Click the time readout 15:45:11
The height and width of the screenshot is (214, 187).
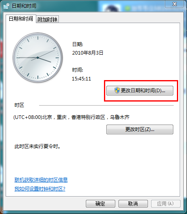pos(81,79)
